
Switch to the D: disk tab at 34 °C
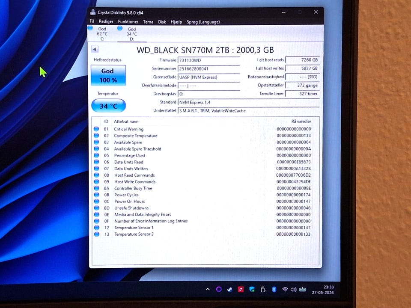pyautogui.click(x=131, y=34)
